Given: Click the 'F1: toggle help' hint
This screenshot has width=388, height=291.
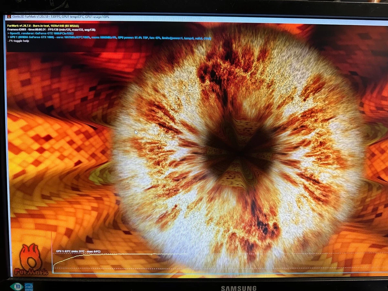Looking at the screenshot, I should pyautogui.click(x=18, y=41).
